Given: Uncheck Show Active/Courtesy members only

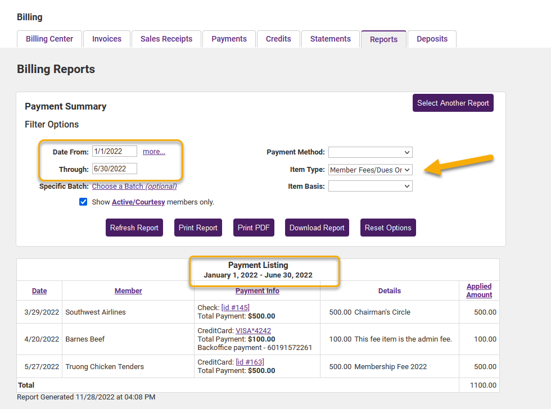Looking at the screenshot, I should [x=83, y=202].
